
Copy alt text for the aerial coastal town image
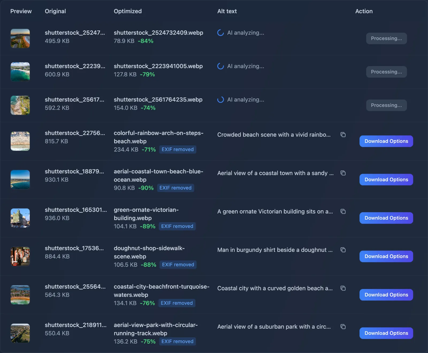[x=343, y=173]
